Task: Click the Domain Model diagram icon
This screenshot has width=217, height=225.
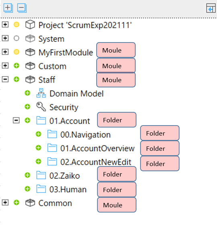Action: click(41, 93)
